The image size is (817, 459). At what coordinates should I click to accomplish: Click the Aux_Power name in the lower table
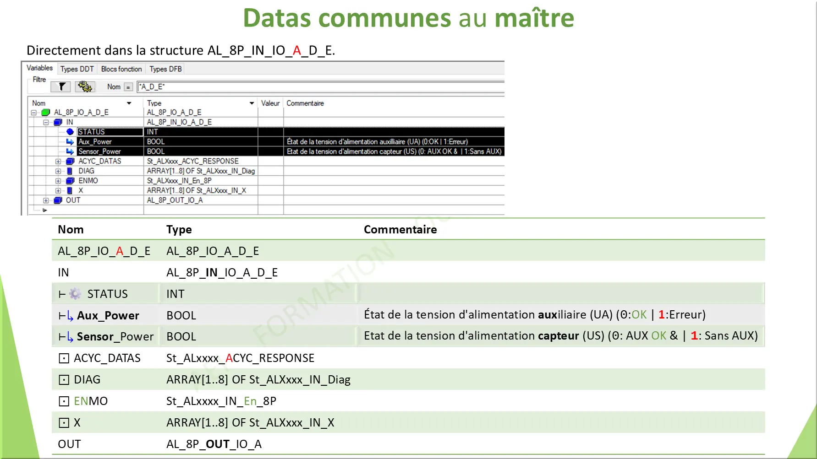click(x=108, y=315)
